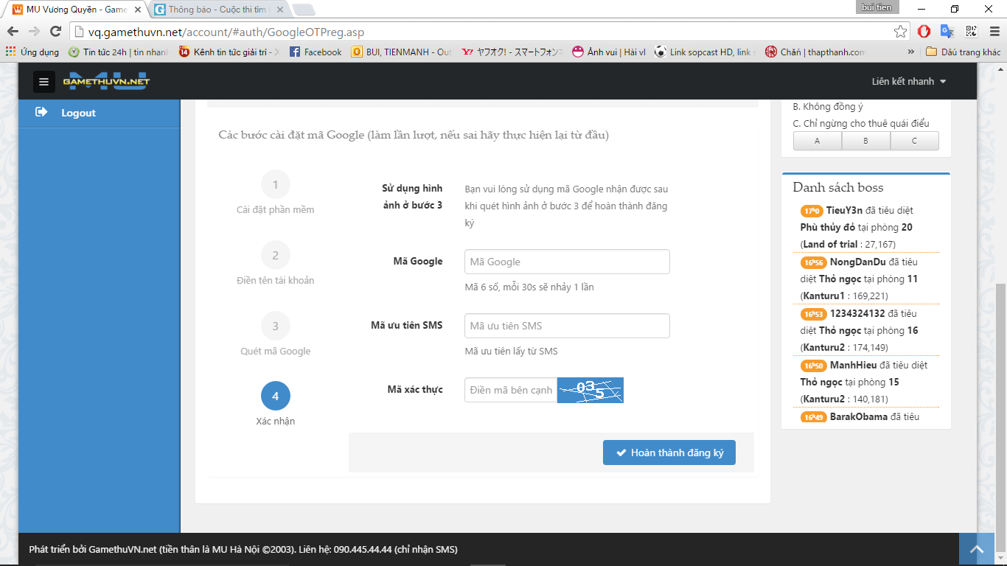Switch to the Thông báo browser tab

click(217, 10)
